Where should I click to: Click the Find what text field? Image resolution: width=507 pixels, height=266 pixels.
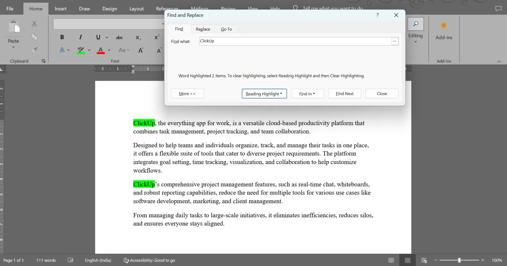click(295, 41)
